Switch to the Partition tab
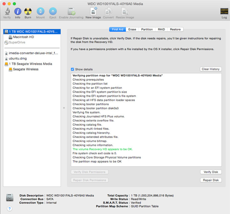Viewport: 230px width, 214px height. [147, 29]
